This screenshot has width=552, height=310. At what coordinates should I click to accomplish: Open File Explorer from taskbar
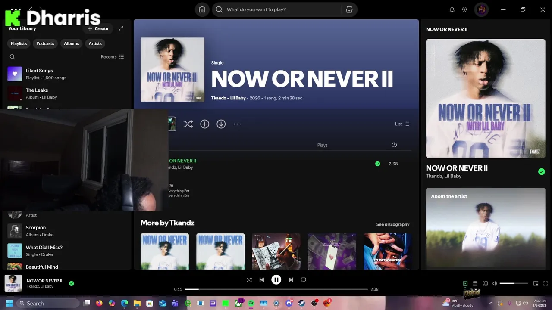137,303
